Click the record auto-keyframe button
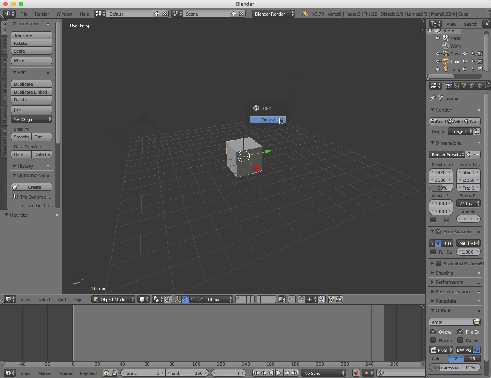 click(356, 373)
